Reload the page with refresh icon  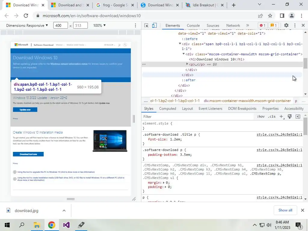click(26, 16)
